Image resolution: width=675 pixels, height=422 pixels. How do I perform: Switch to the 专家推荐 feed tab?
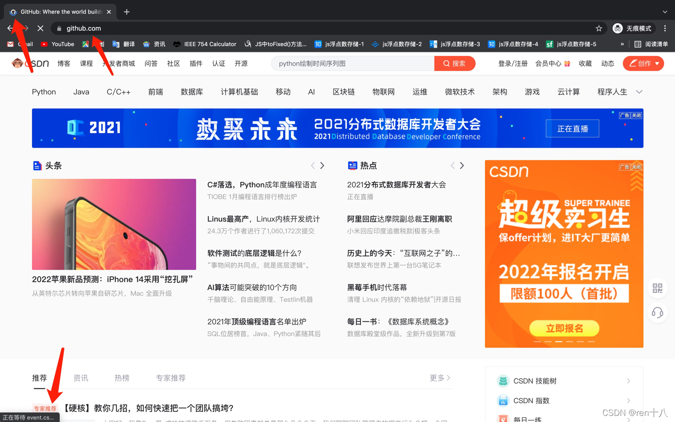[x=171, y=378]
